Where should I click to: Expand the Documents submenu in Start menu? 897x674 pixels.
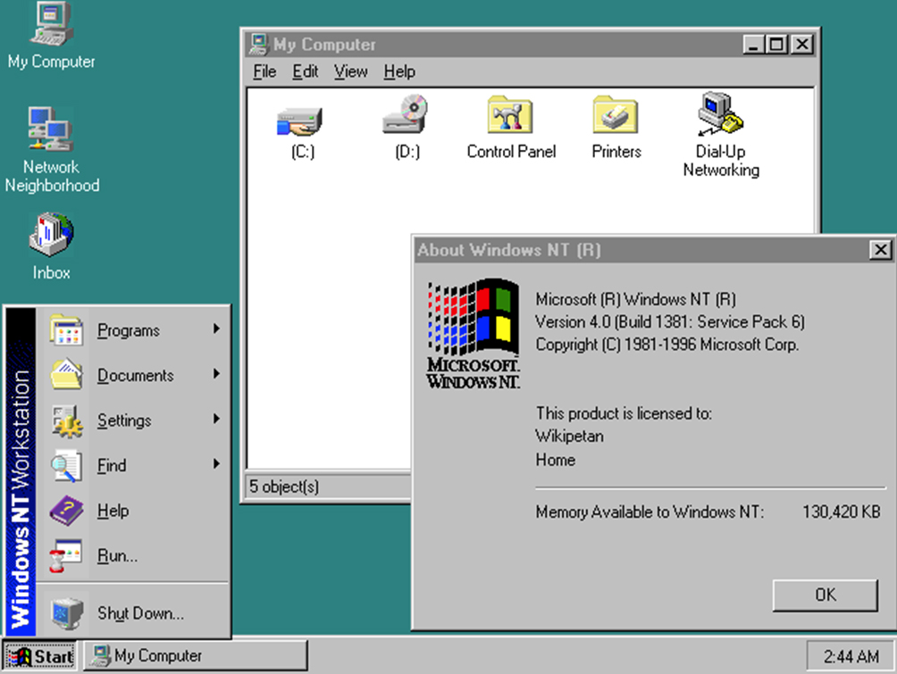(x=134, y=375)
